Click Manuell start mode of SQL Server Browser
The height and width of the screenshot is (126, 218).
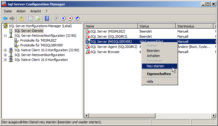[x=183, y=52]
